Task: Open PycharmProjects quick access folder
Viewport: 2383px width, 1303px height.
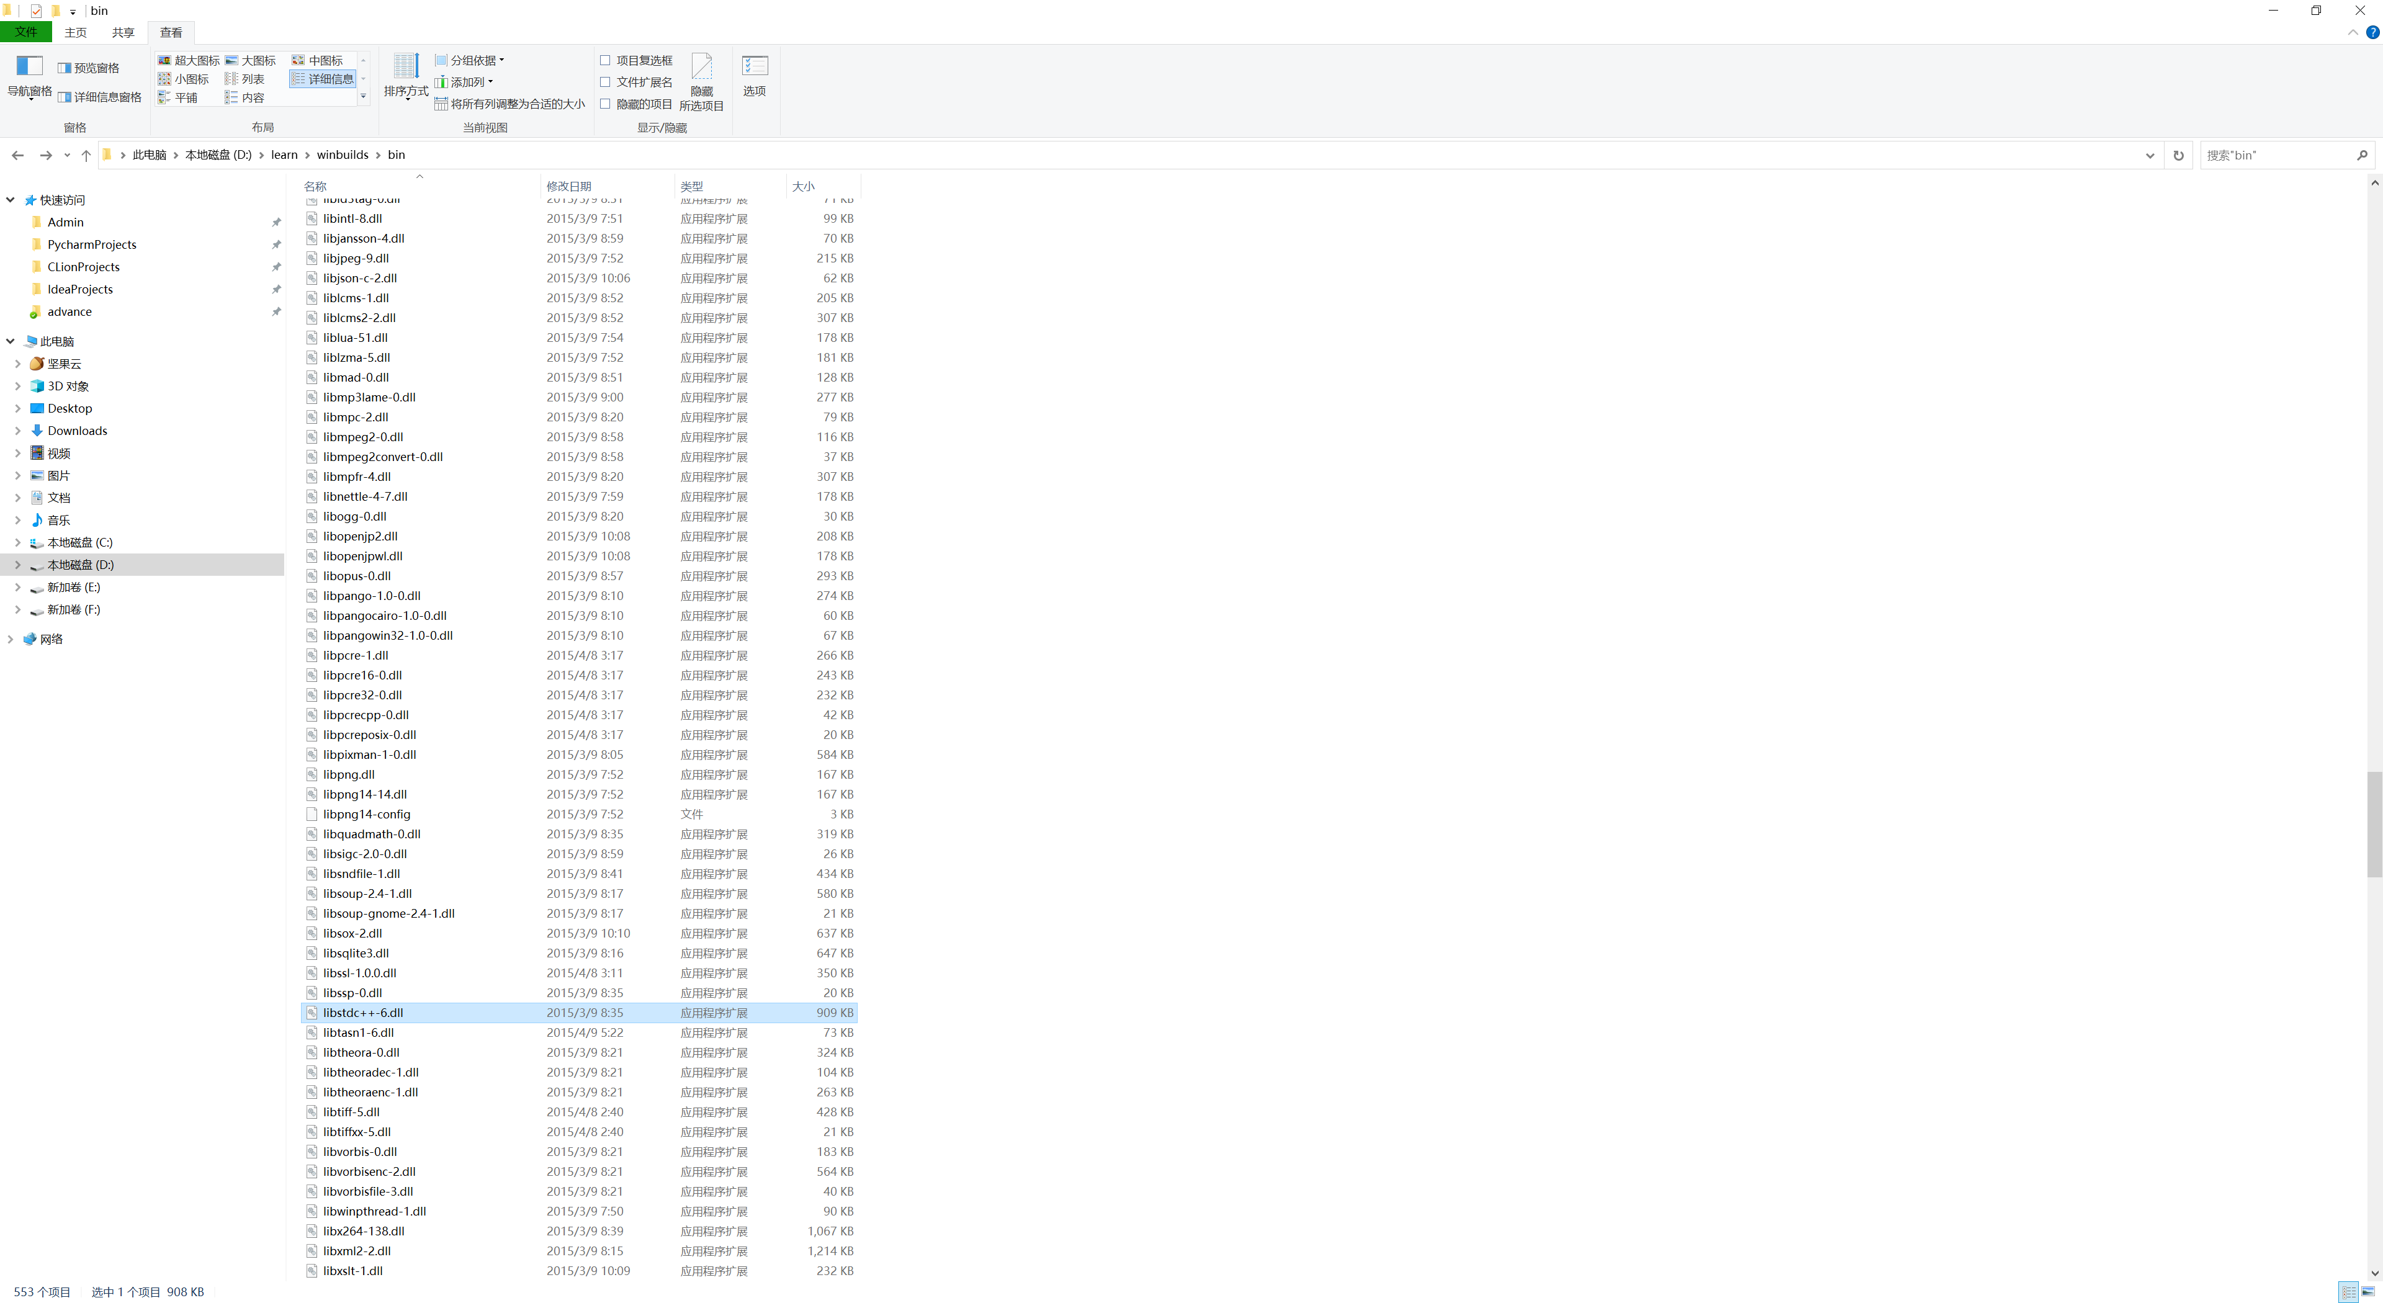Action: click(92, 245)
